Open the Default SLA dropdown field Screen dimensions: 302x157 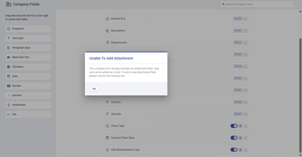tap(118, 19)
